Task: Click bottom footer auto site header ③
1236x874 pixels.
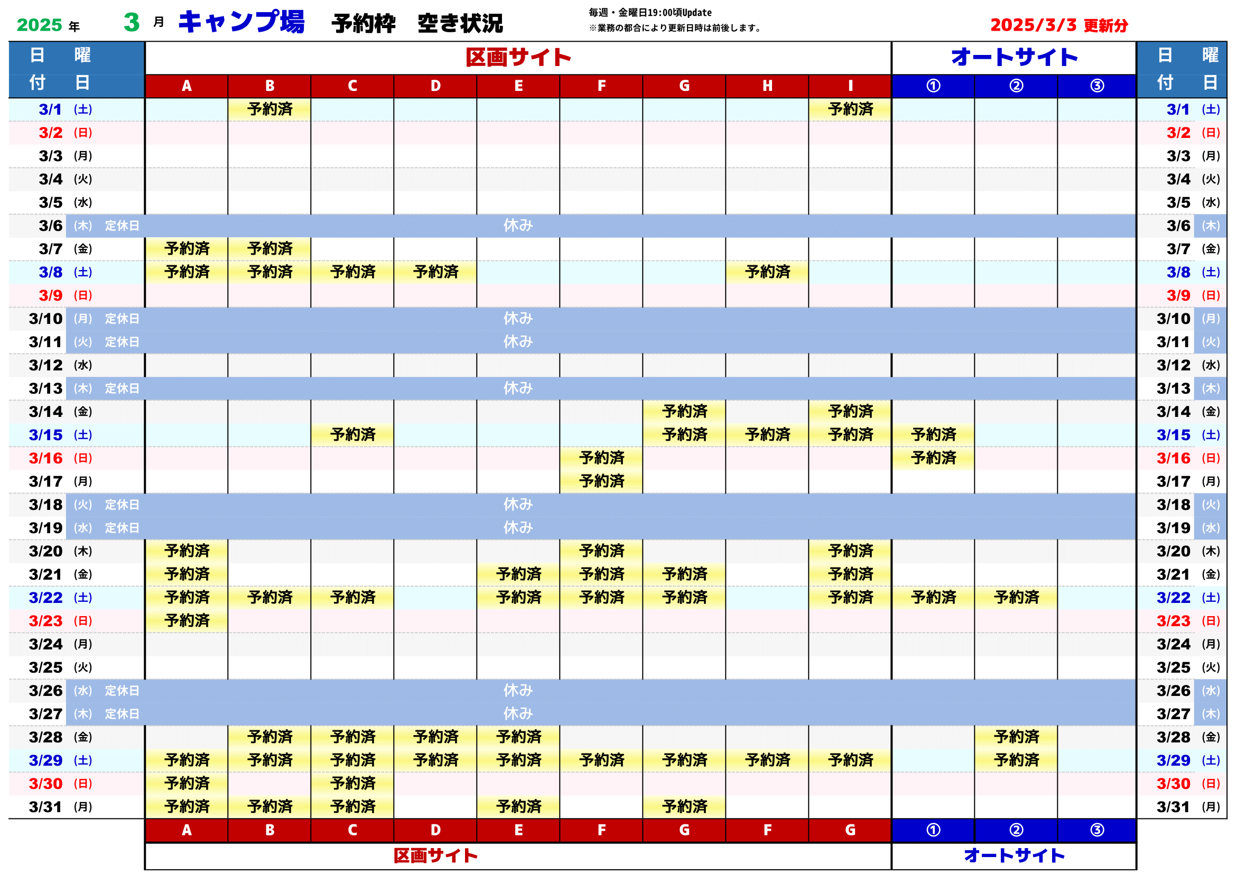Action: click(1096, 831)
